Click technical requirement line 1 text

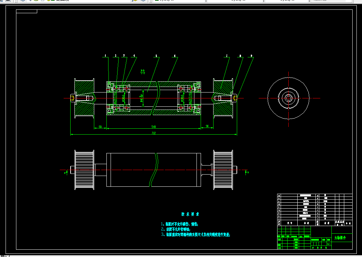pos(179,224)
